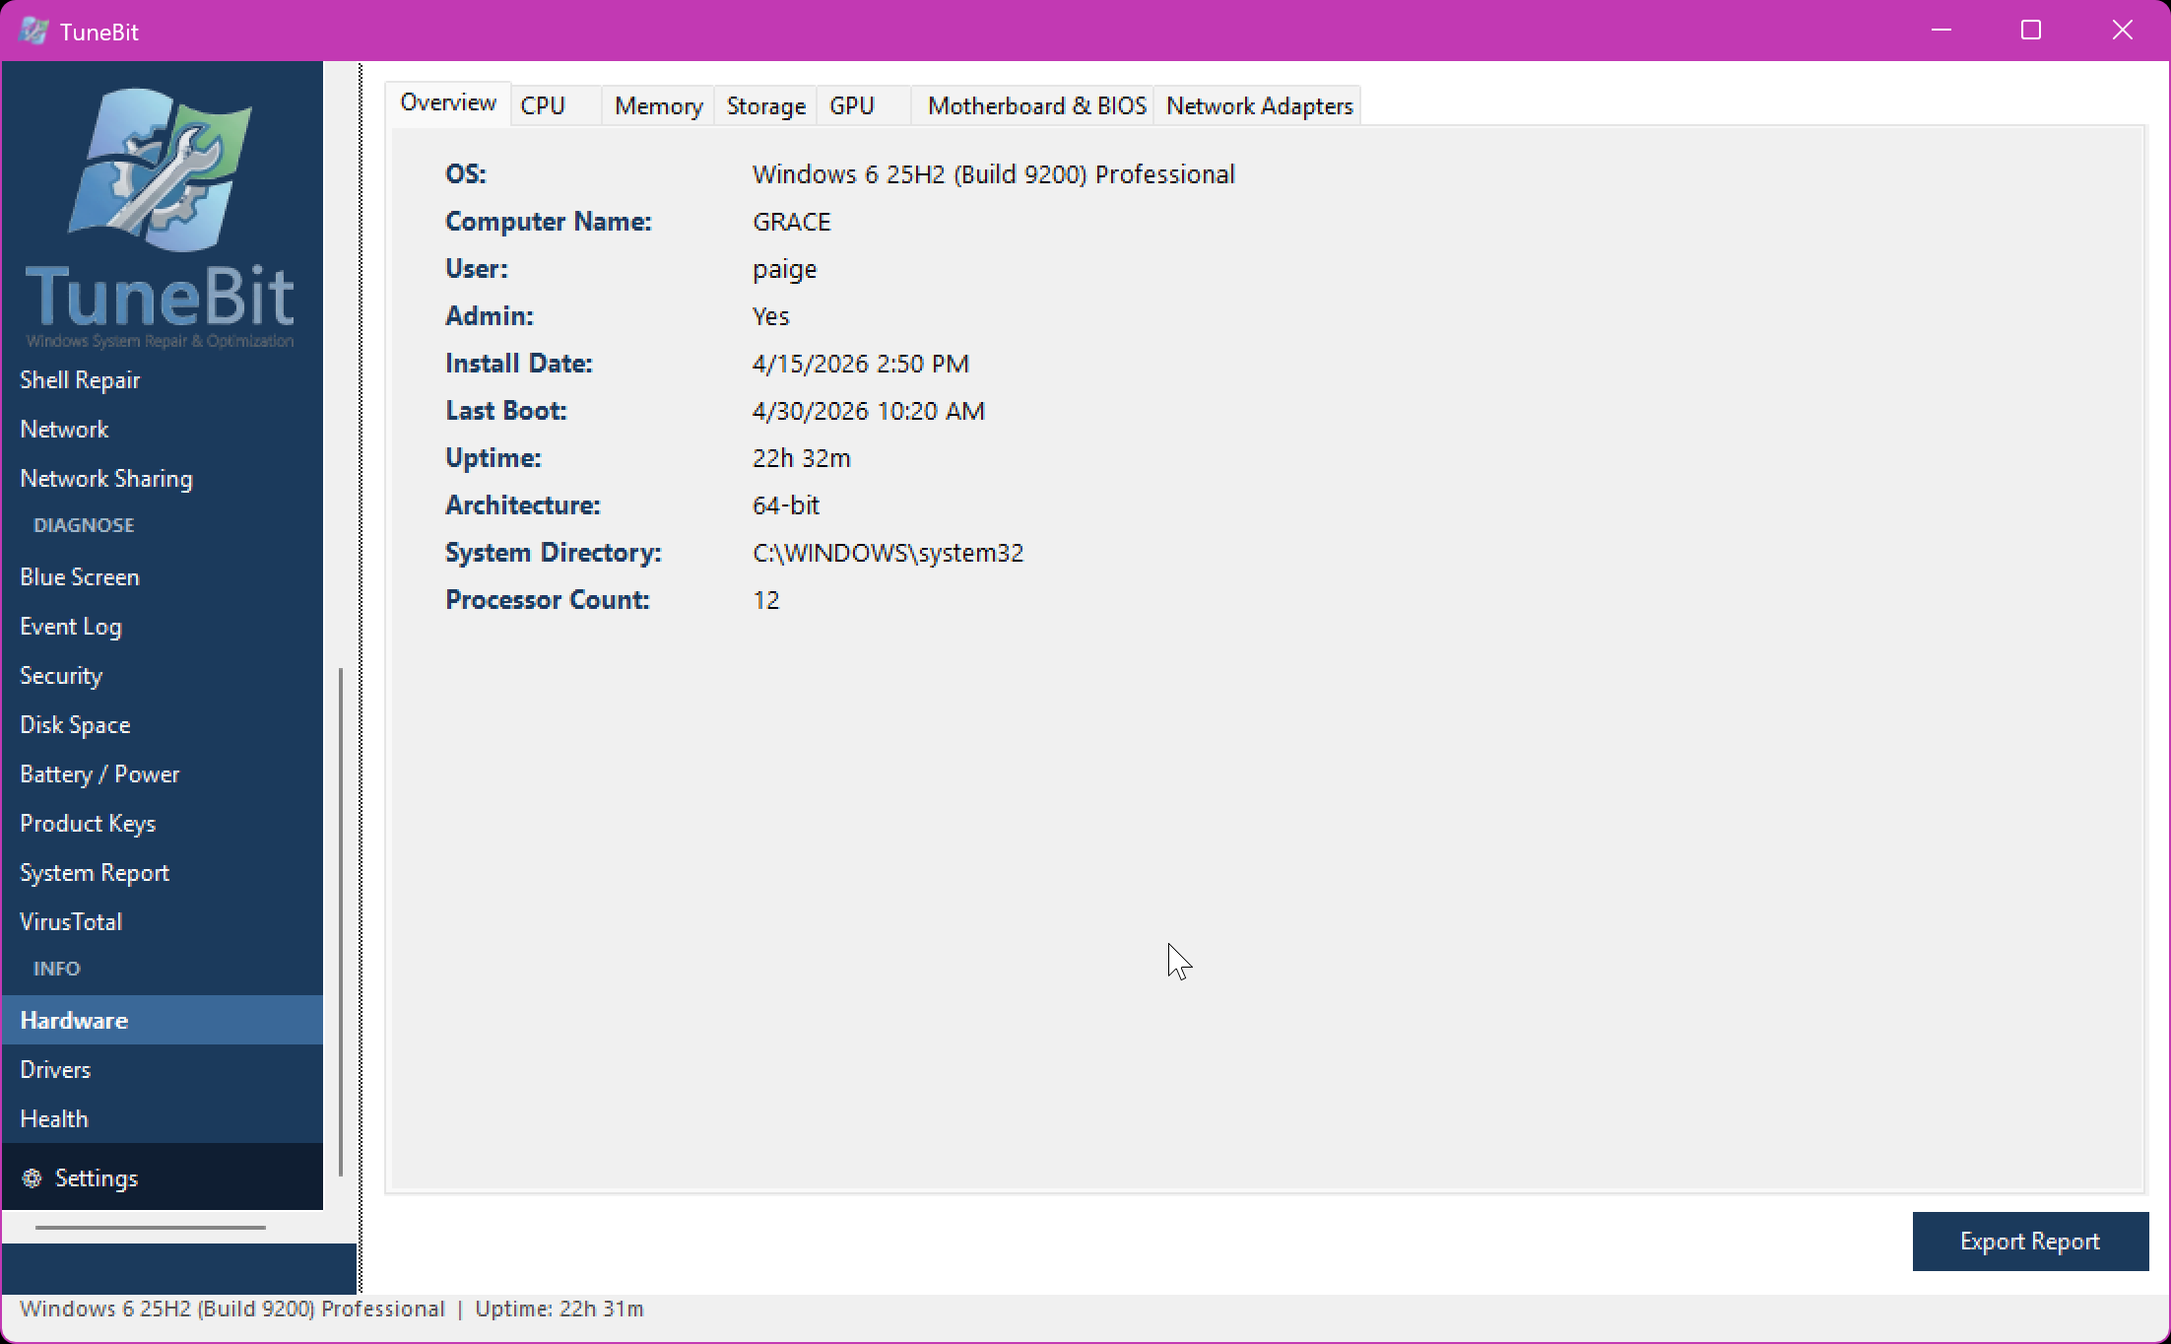Click the sidebar horizontal scrollbar

(x=151, y=1228)
